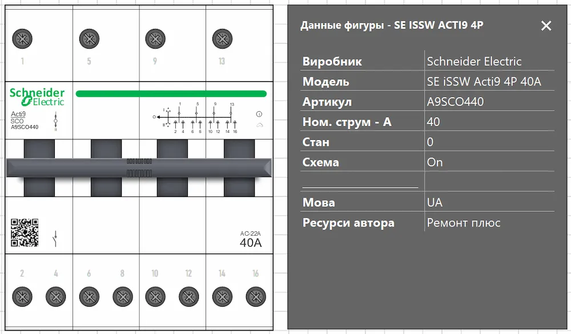571x334 pixels.
Task: Select the Мова value UA
Action: [x=435, y=203]
